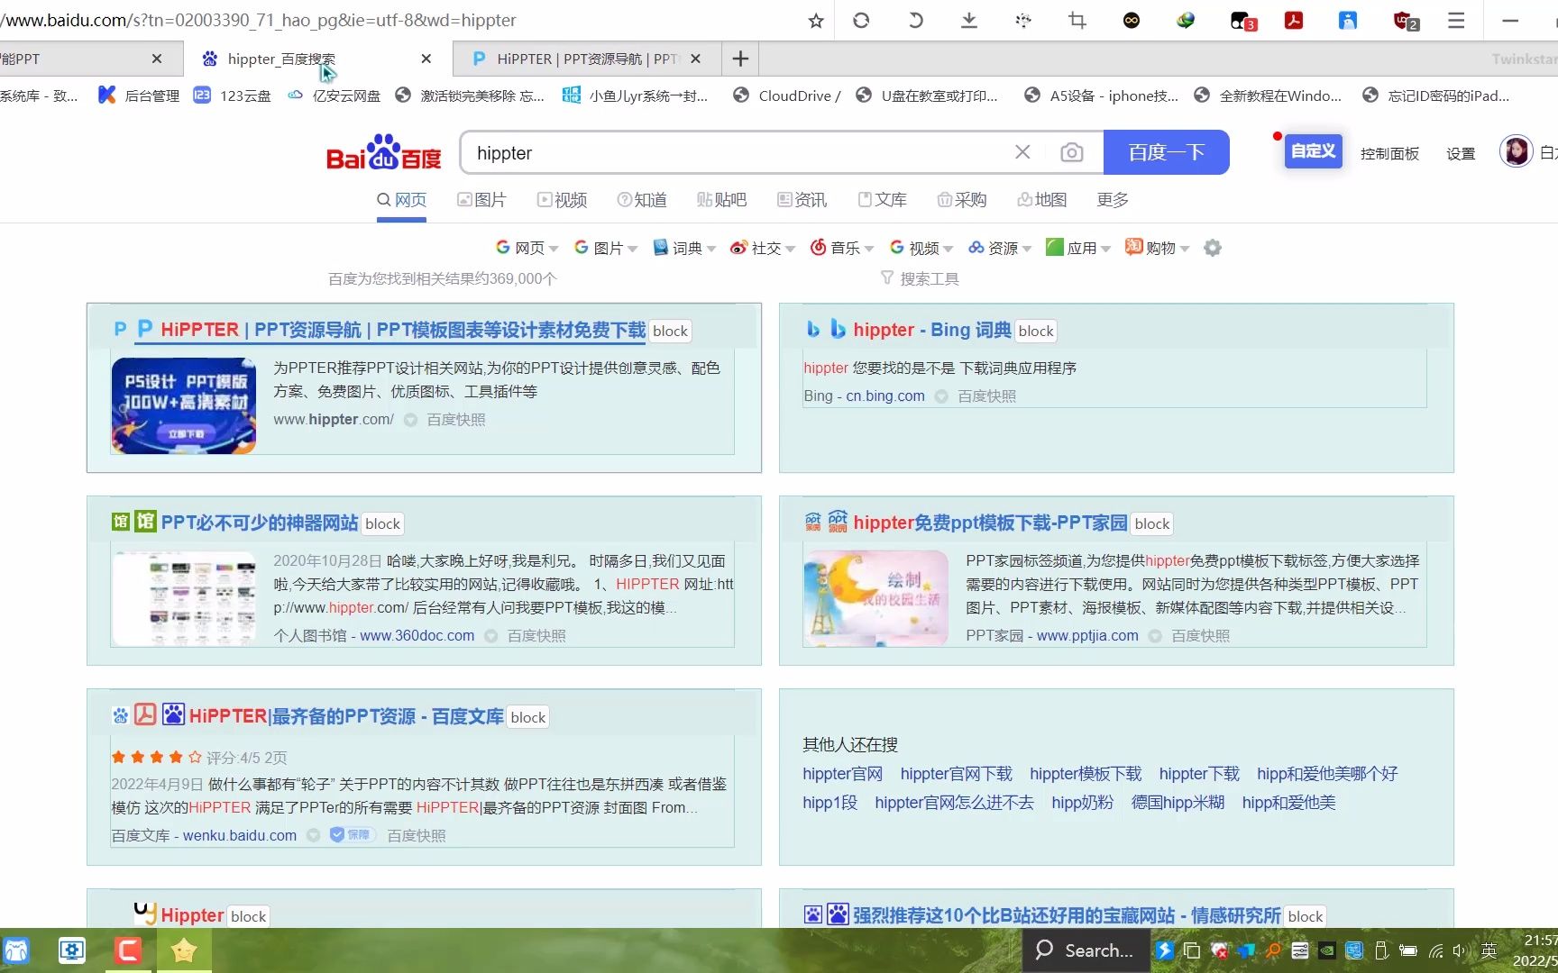Open the shield extension with badge 2
1558x973 pixels.
coord(1405,20)
